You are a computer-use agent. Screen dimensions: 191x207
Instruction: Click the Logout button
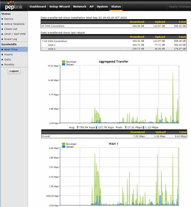[x=14, y=71]
